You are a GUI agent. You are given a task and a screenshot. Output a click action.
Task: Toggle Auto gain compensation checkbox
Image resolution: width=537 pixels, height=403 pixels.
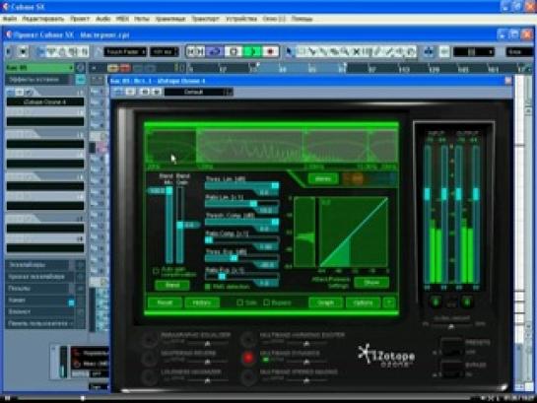point(156,271)
